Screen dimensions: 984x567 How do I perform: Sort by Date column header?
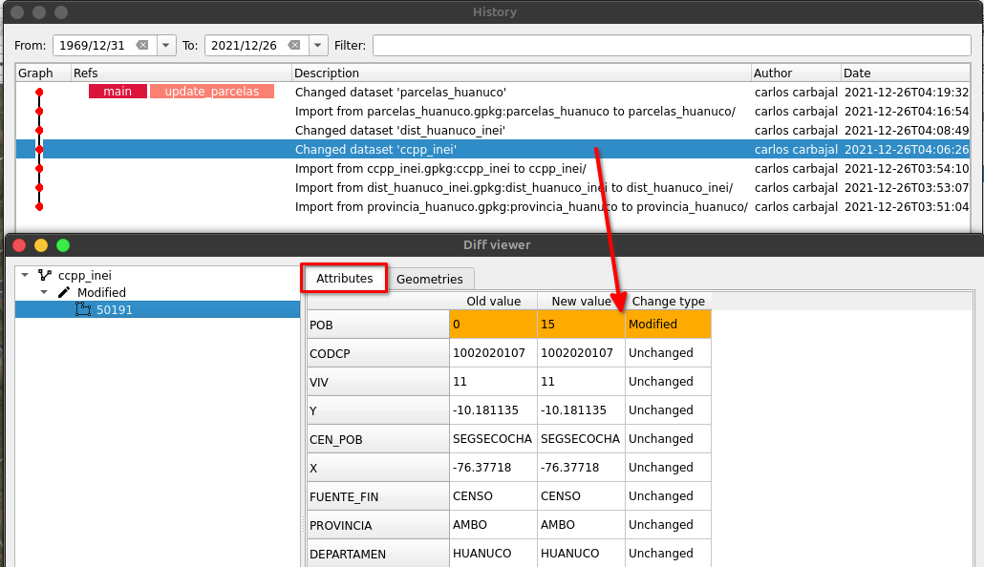[906, 73]
